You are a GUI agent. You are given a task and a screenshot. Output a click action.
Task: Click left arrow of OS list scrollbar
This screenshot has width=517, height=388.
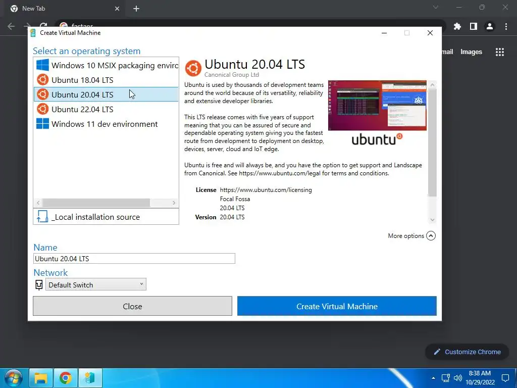38,203
